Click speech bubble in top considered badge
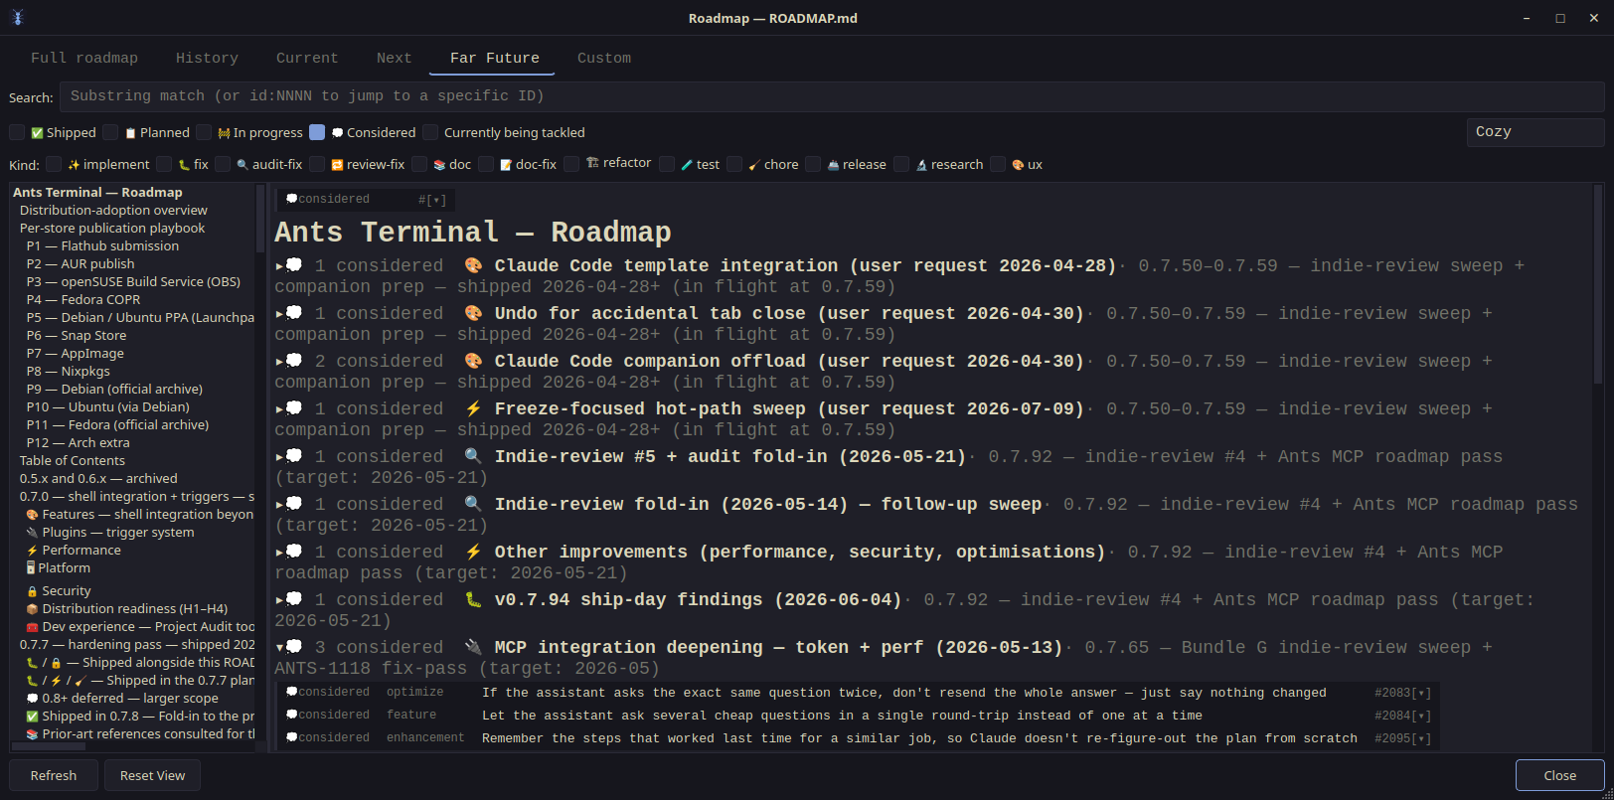Viewport: 1614px width, 800px height. click(x=292, y=200)
